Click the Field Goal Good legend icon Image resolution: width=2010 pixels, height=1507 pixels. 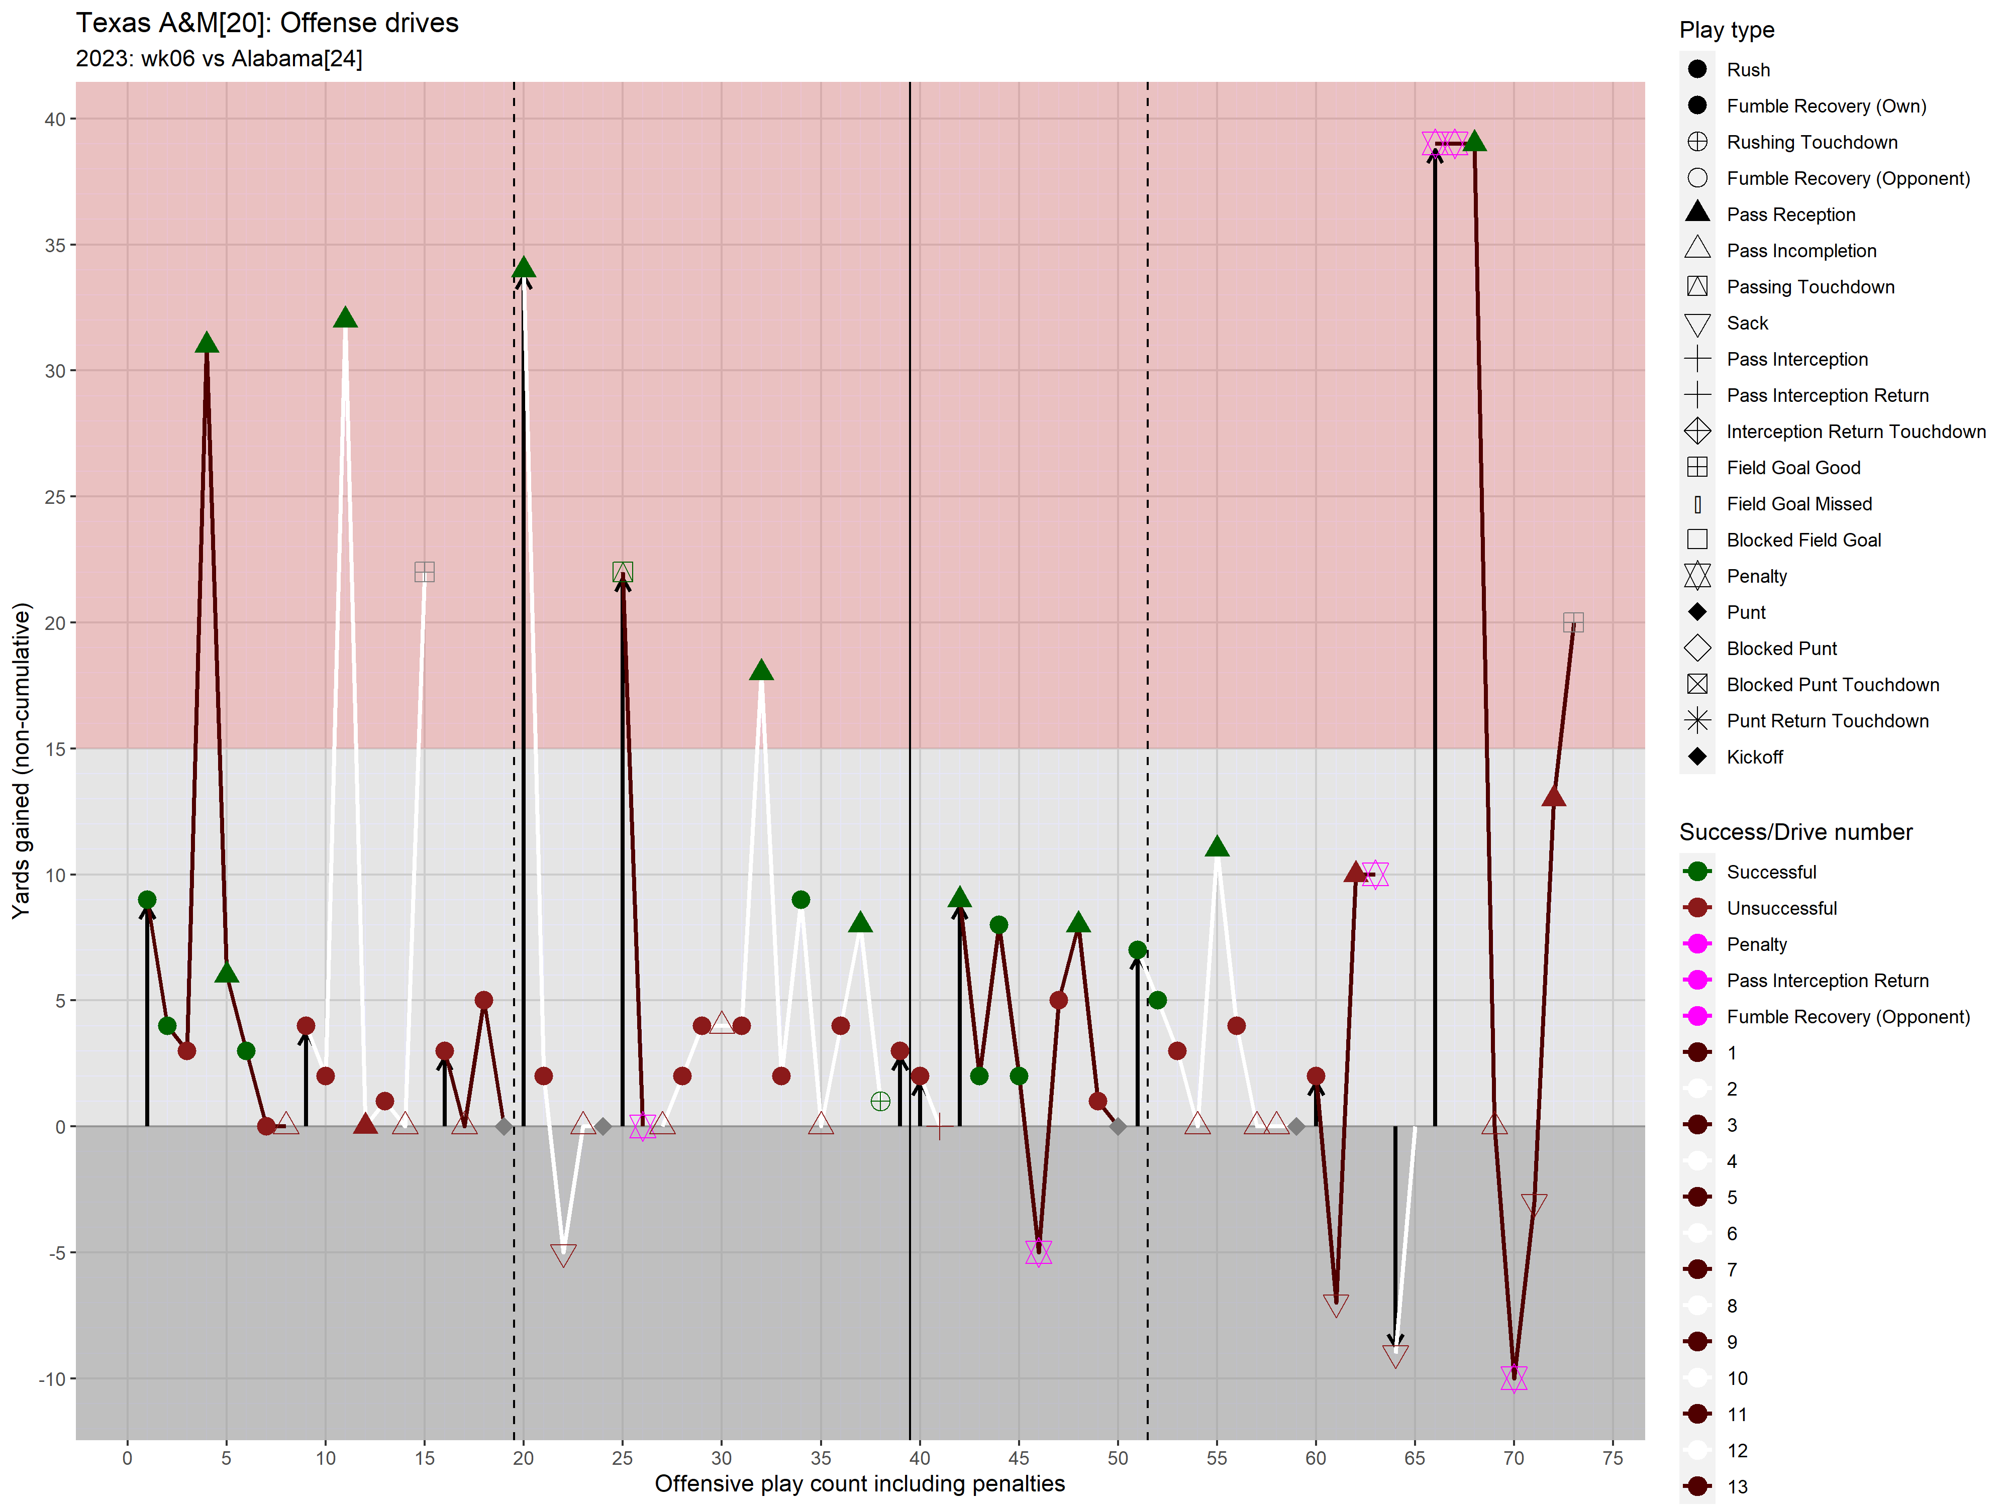click(x=1696, y=467)
